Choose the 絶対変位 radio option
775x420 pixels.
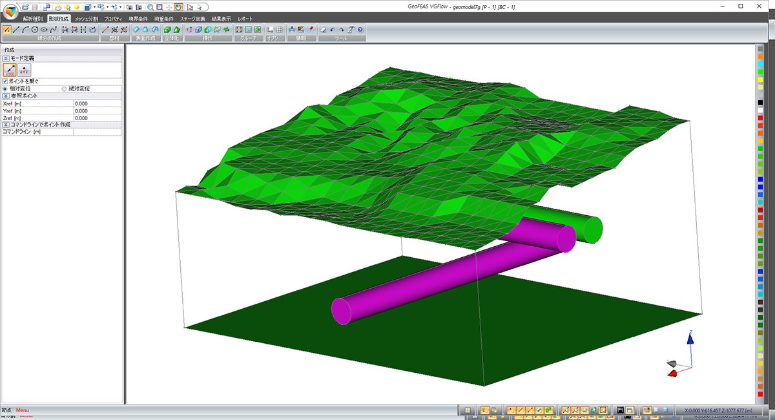[64, 89]
